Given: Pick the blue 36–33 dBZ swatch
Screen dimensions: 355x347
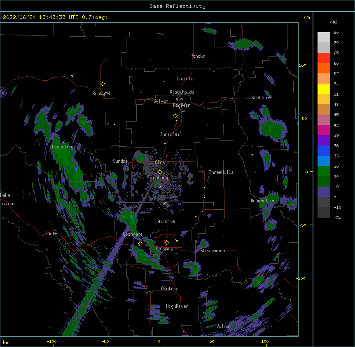Looking at the screenshot, I should (x=324, y=150).
